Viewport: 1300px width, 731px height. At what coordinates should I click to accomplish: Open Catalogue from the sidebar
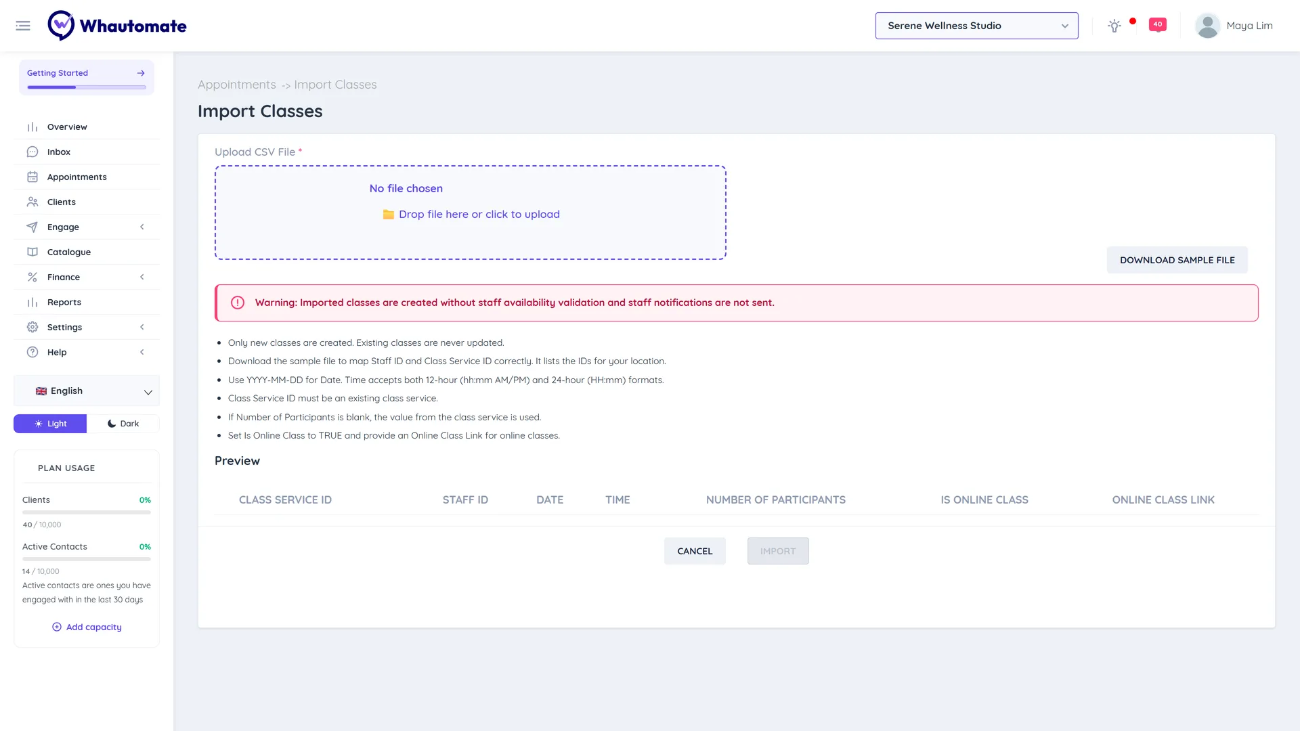87,252
